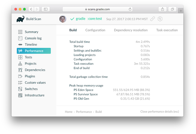Open the Custom values icon

(20, 83)
